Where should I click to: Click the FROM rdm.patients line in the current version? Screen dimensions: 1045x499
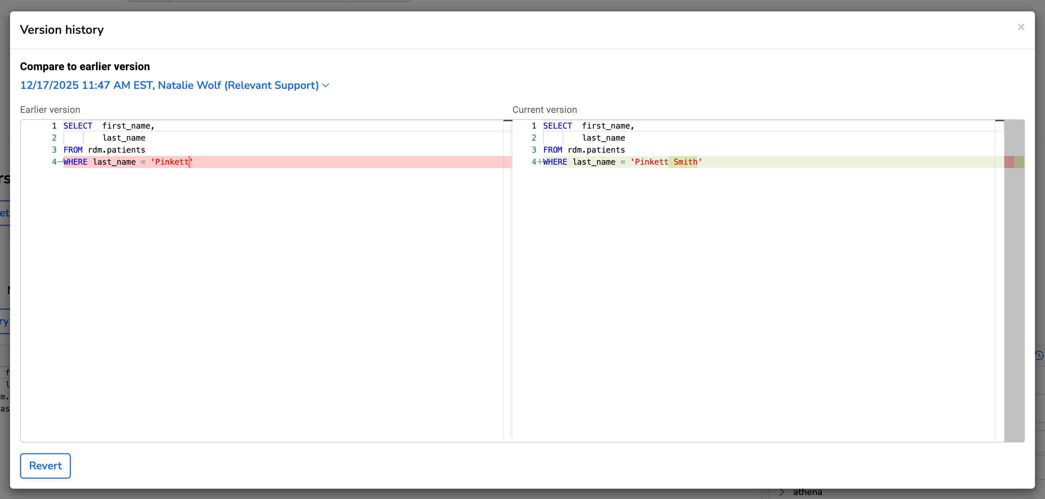tap(584, 150)
